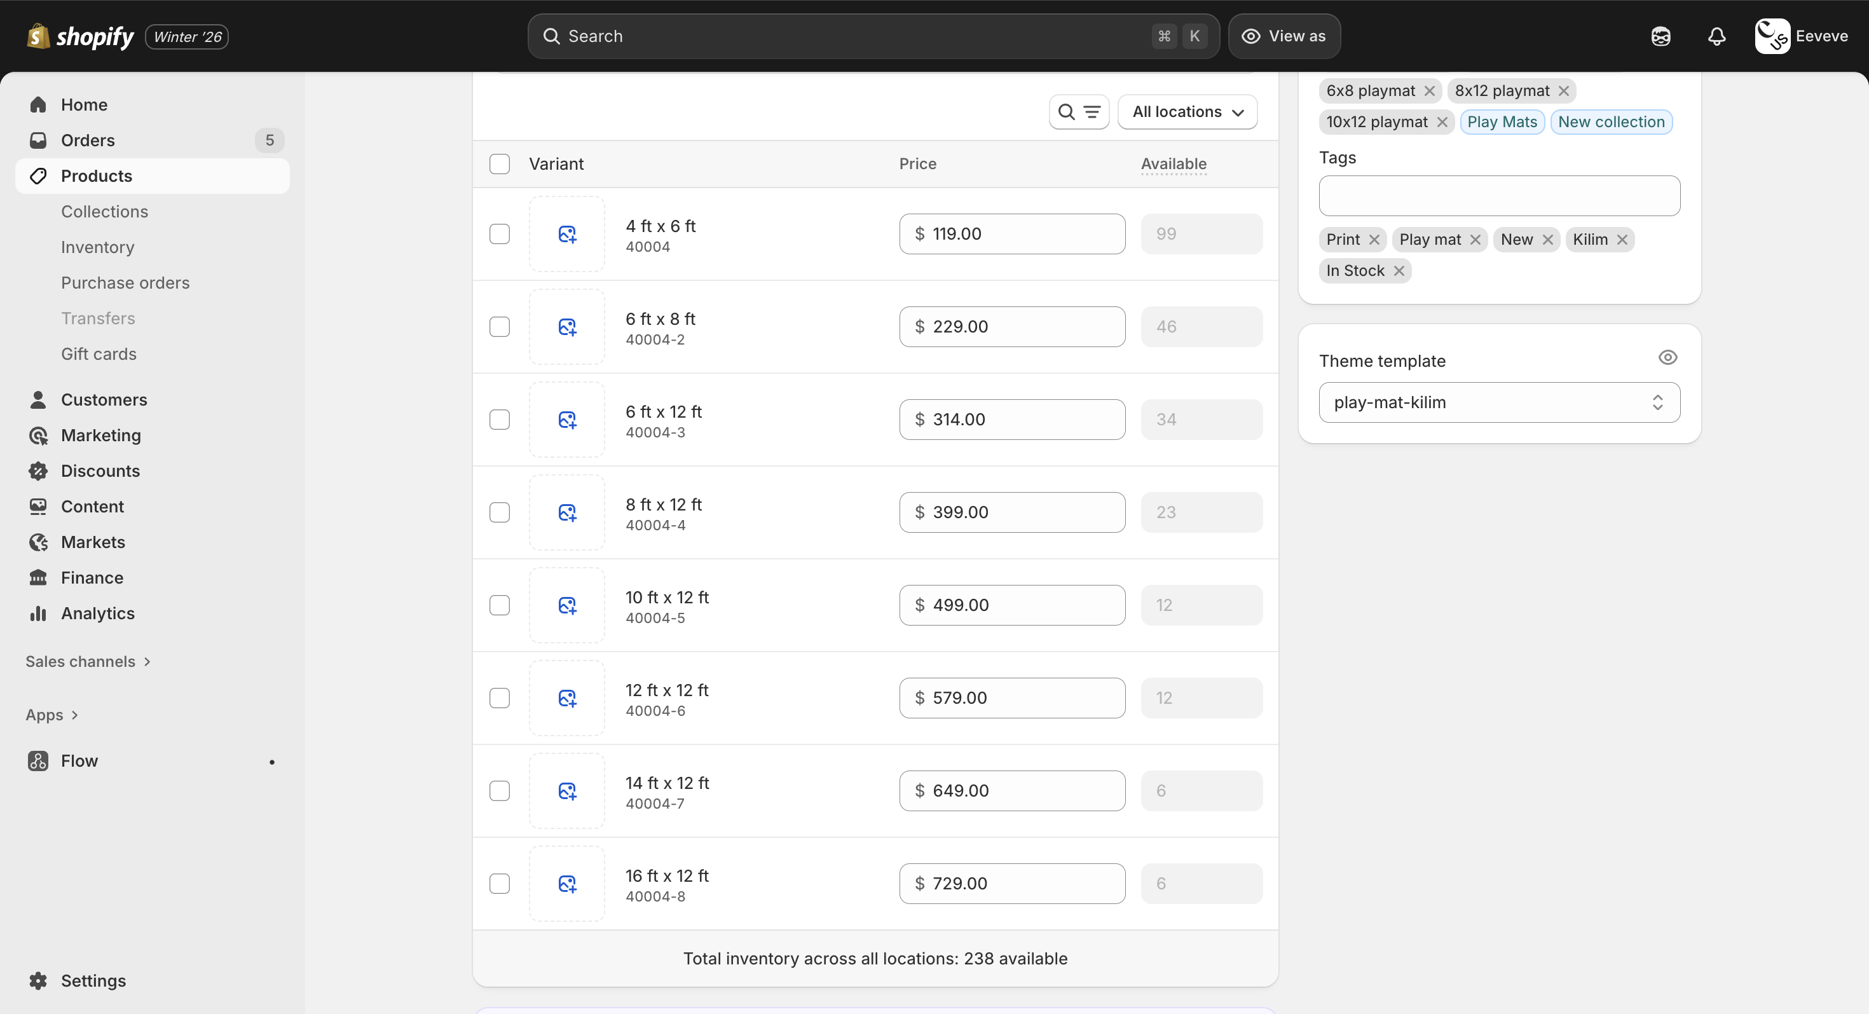Check the 6 ft x 8 ft variant checkbox
Viewport: 1869px width, 1014px height.
tap(500, 326)
